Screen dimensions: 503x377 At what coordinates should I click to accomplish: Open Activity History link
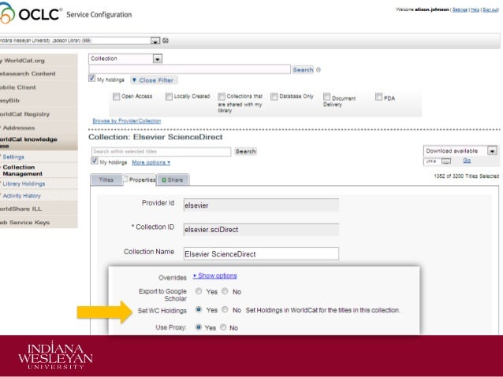coord(21,195)
